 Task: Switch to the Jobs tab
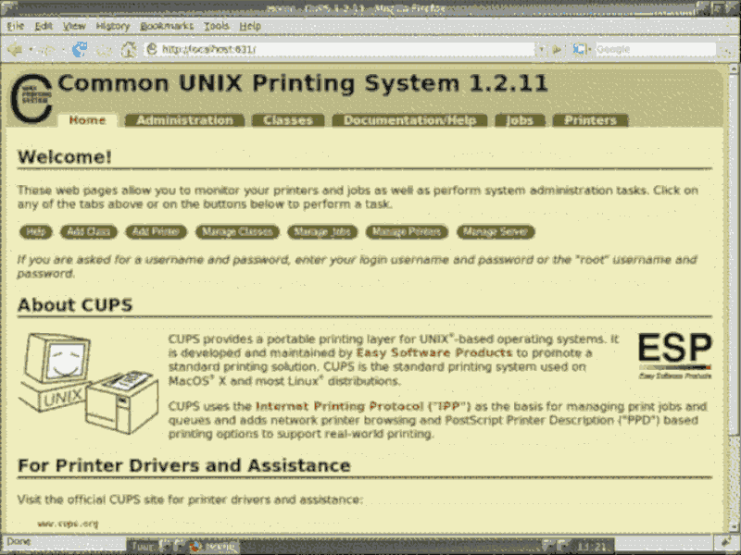(520, 120)
